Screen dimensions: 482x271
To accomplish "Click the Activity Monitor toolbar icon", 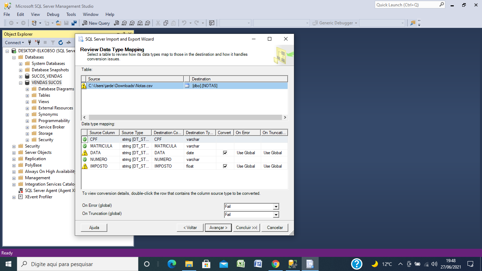I will click(x=212, y=23).
